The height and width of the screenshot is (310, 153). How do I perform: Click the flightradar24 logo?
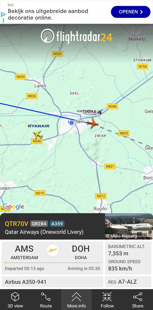(76, 36)
